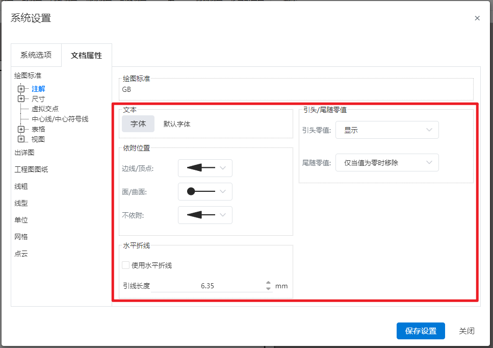This screenshot has height=348, width=493.
Task: Open the 面/曲面 dot style dropdown
Action: pos(205,191)
